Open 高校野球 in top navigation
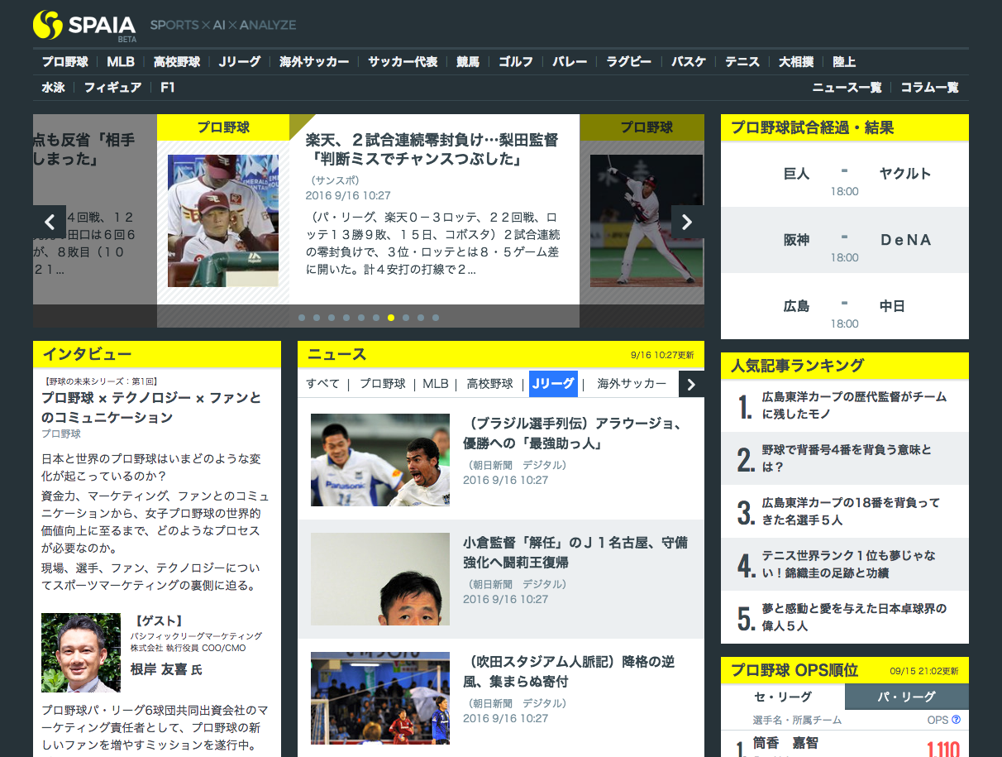This screenshot has width=1002, height=757. pyautogui.click(x=177, y=61)
